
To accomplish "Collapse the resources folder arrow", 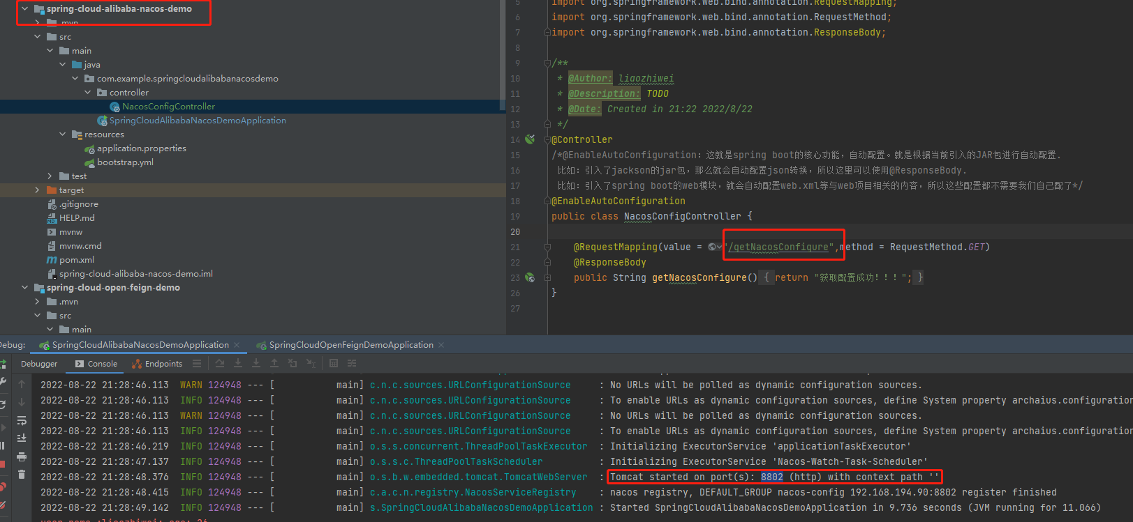I will pyautogui.click(x=63, y=135).
